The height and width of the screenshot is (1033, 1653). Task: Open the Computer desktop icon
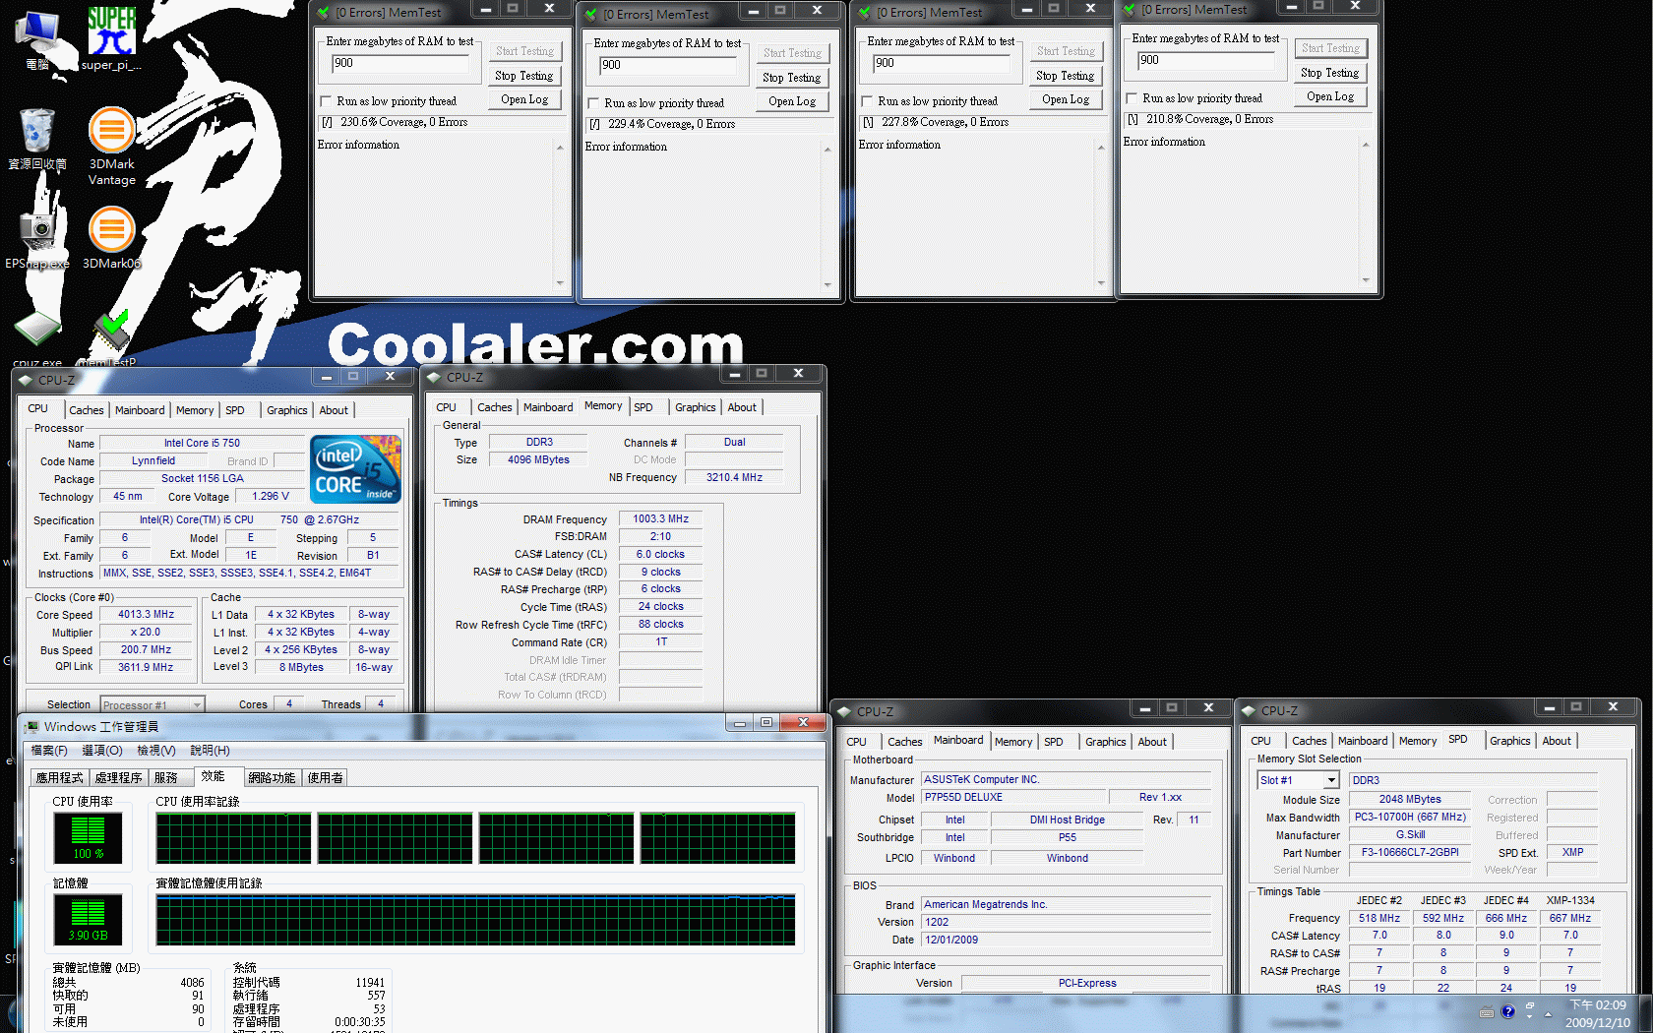pyautogui.click(x=37, y=39)
